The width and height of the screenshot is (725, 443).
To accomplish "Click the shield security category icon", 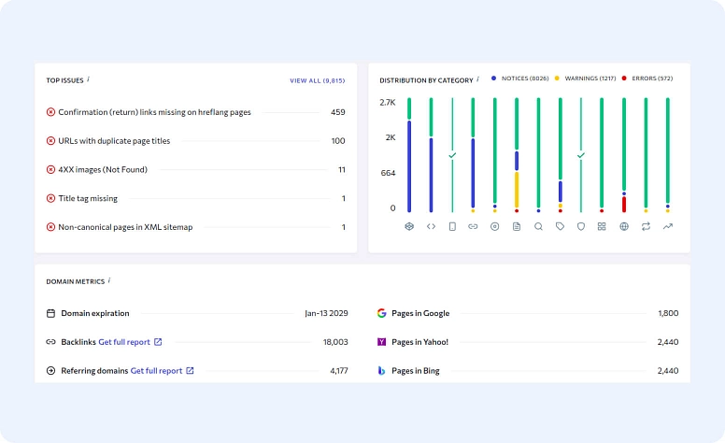I will pos(580,226).
